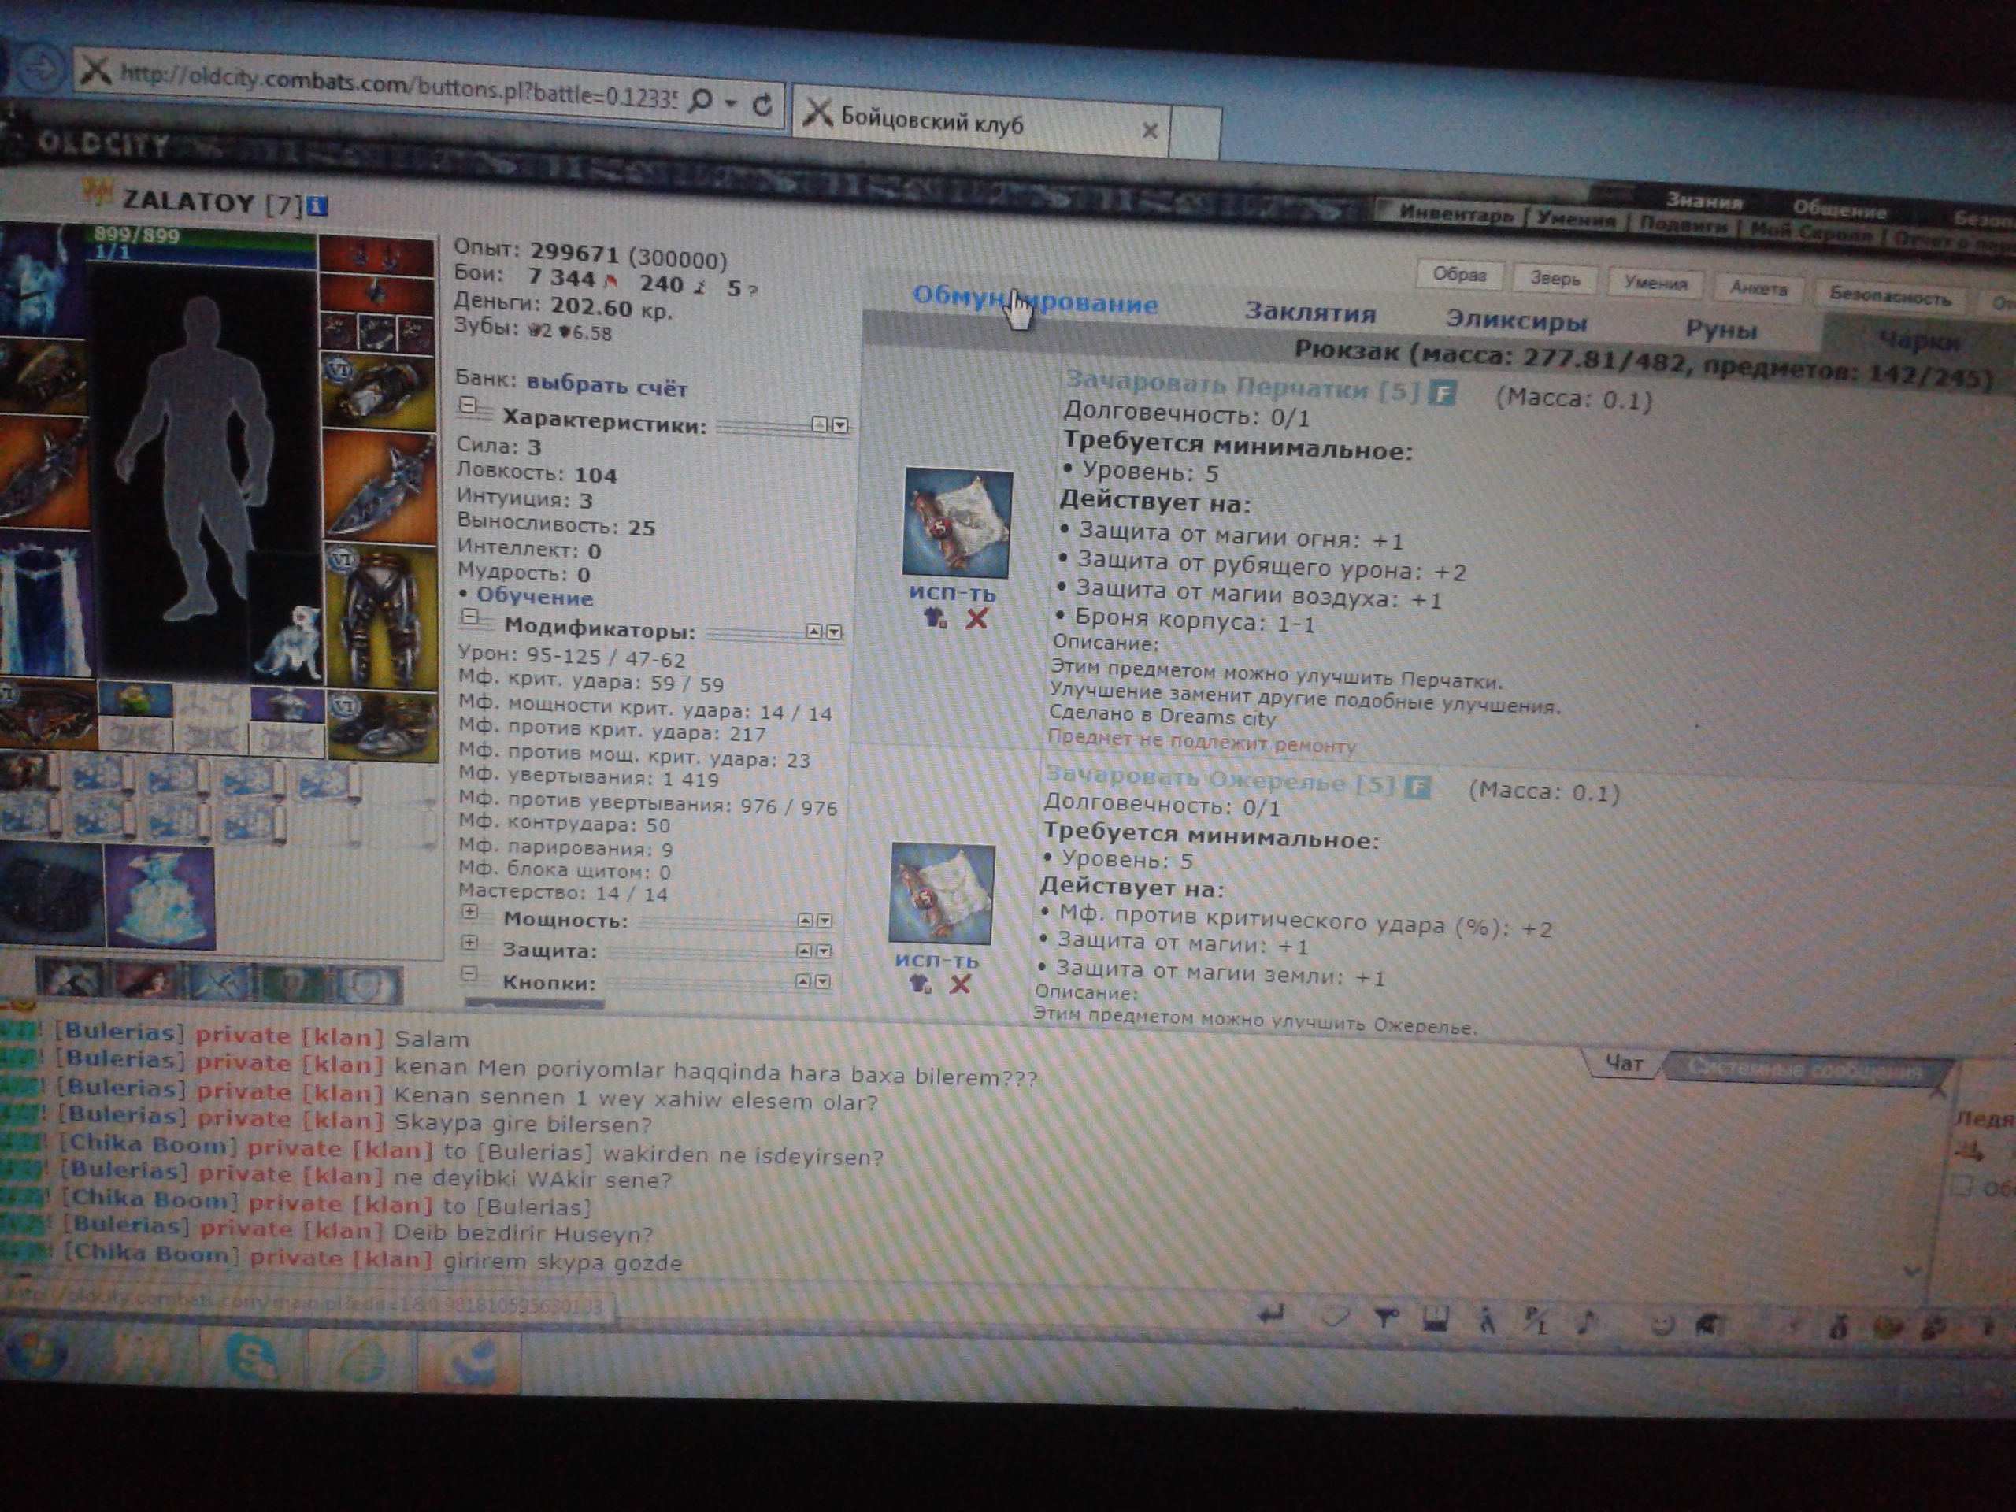Collapse the Характеристики section
Viewport: 2016px width, 1512px height.
tap(468, 405)
